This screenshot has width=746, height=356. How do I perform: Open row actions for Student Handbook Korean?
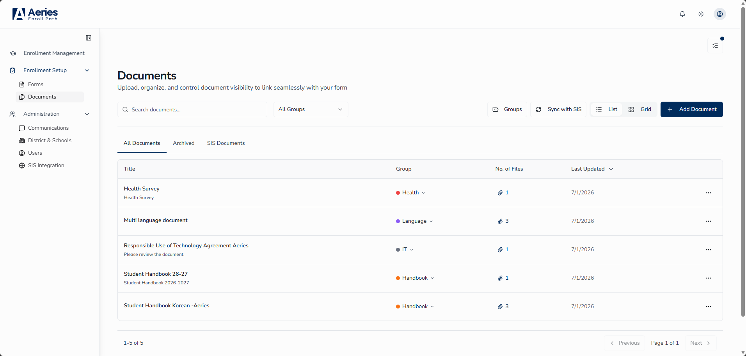point(709,307)
